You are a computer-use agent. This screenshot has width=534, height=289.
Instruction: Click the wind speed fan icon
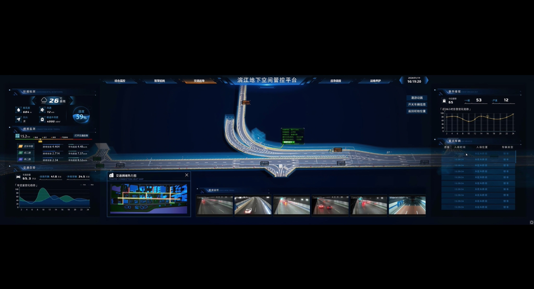(x=42, y=110)
